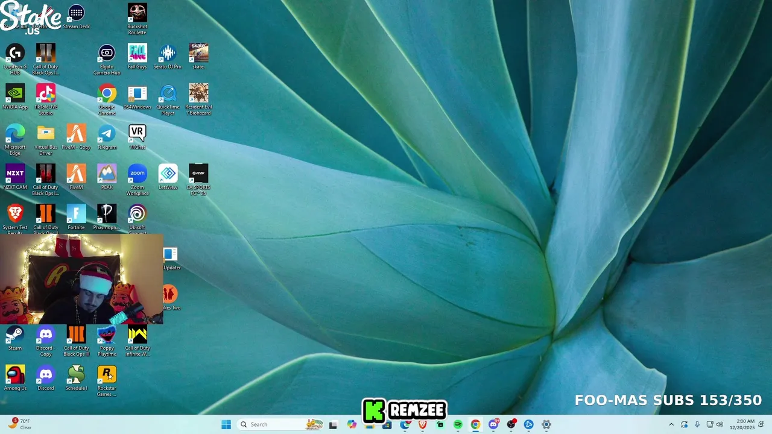This screenshot has height=434, width=772.
Task: Open Elgato Camera Hub shortcut
Action: click(107, 60)
